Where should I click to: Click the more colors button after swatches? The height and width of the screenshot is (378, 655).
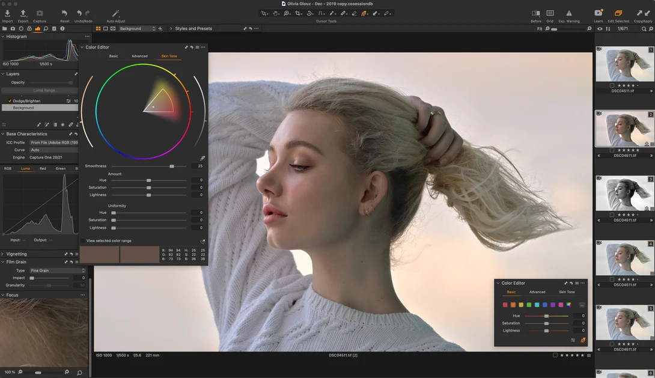click(x=582, y=305)
